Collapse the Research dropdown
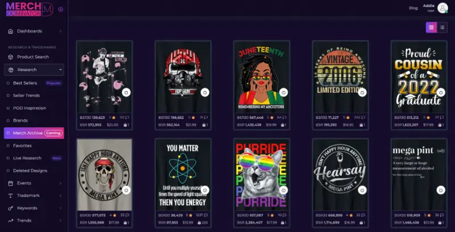455x232 pixels. pyautogui.click(x=60, y=69)
